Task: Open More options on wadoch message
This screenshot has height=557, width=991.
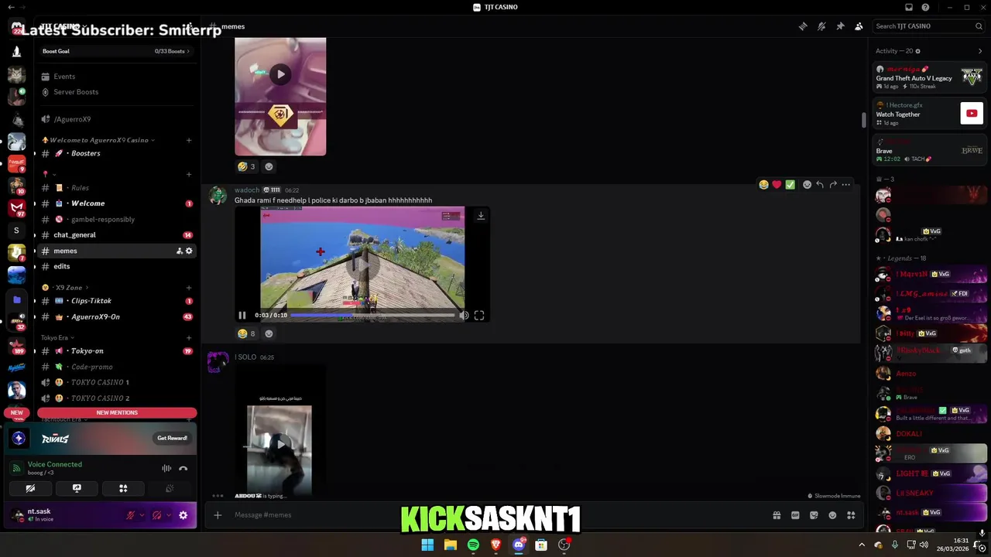Action: pyautogui.click(x=846, y=184)
